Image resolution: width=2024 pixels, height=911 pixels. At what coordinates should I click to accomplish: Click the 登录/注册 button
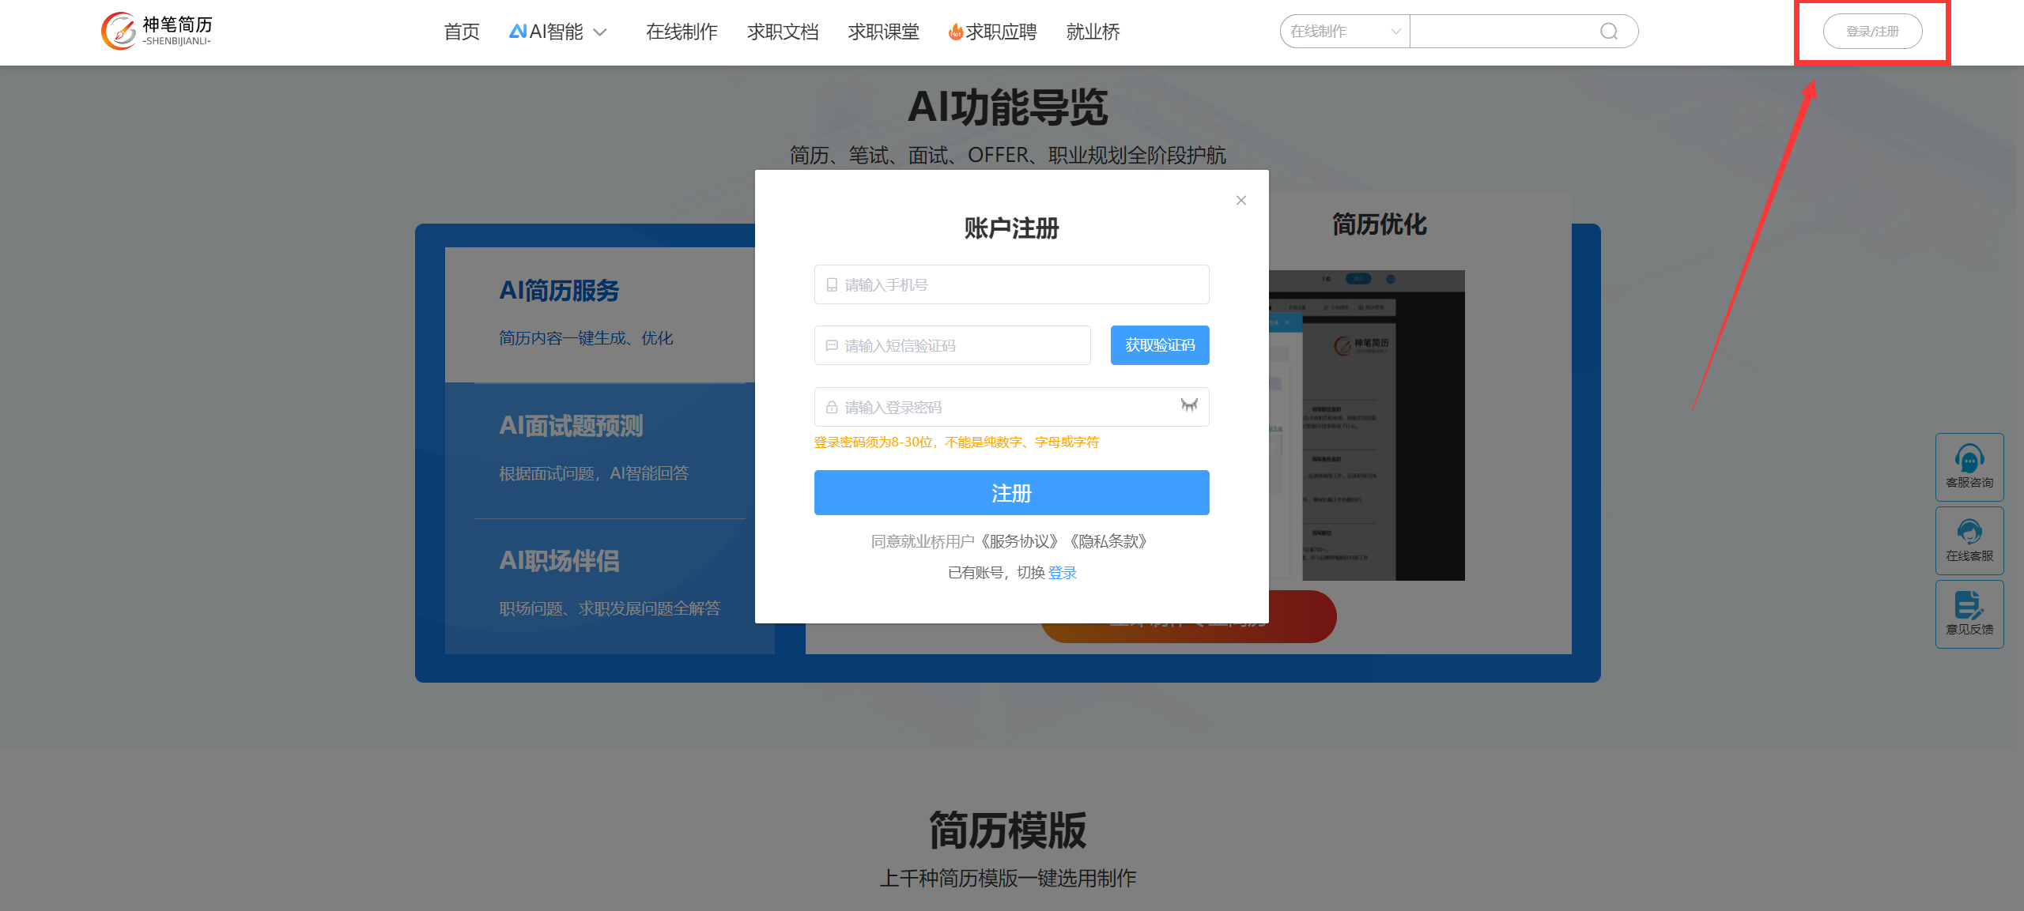pyautogui.click(x=1871, y=32)
